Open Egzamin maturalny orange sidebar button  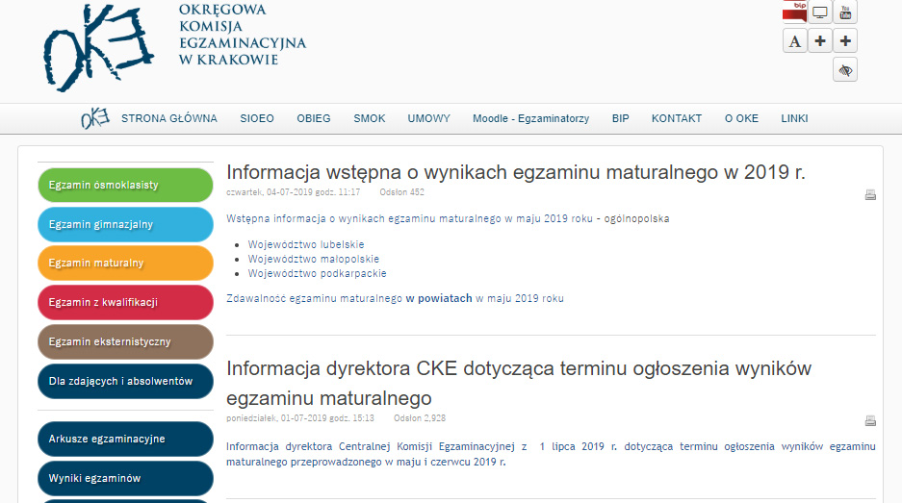[x=125, y=264]
